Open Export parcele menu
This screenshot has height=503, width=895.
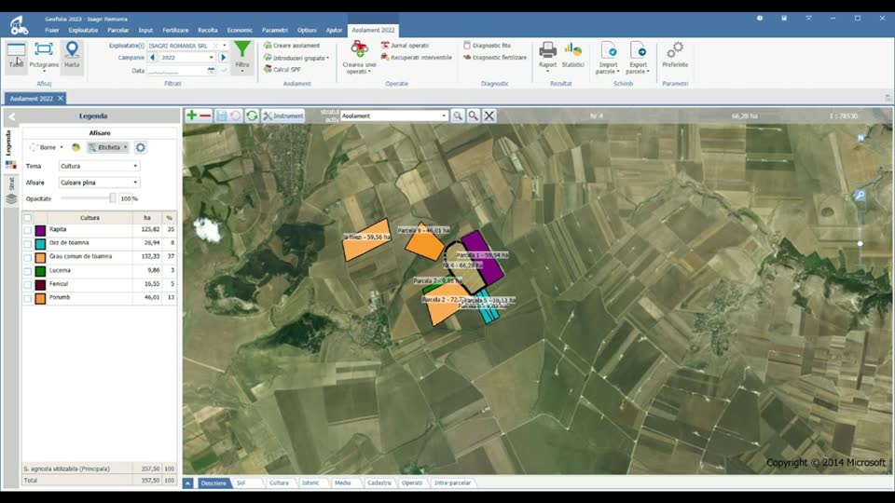(x=638, y=57)
